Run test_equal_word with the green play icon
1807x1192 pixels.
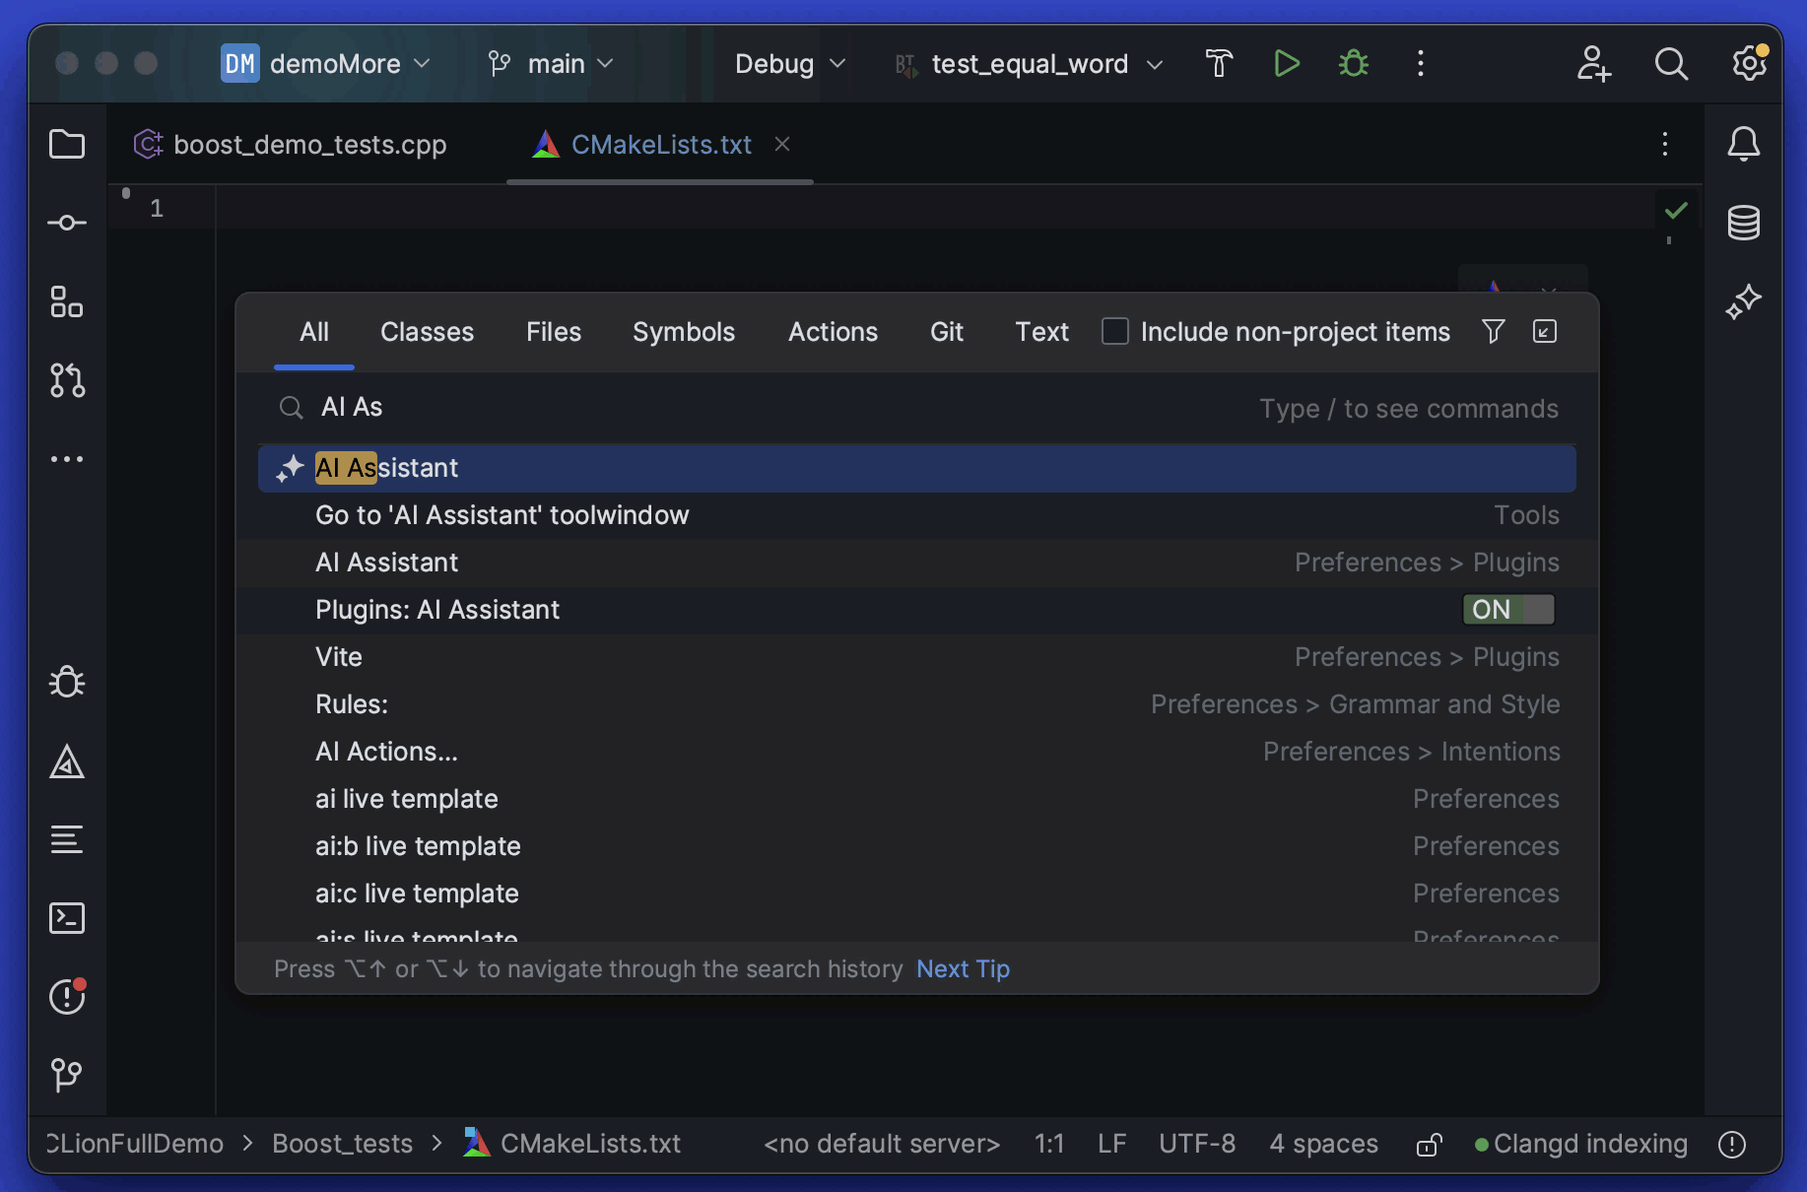tap(1286, 64)
